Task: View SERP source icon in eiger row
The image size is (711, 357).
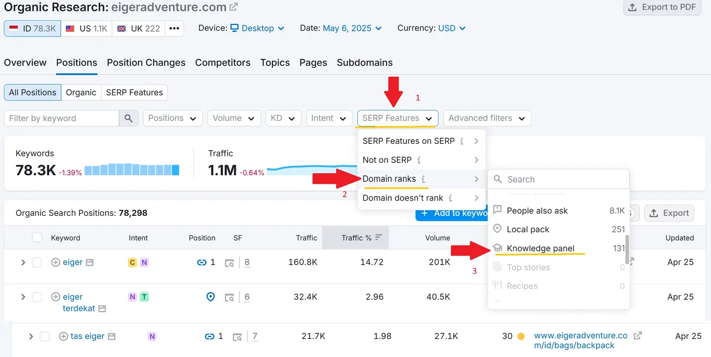Action: click(x=229, y=263)
